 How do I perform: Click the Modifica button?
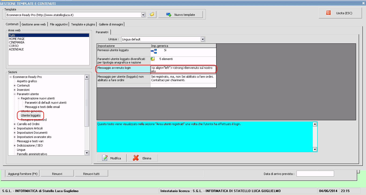click(x=112, y=158)
